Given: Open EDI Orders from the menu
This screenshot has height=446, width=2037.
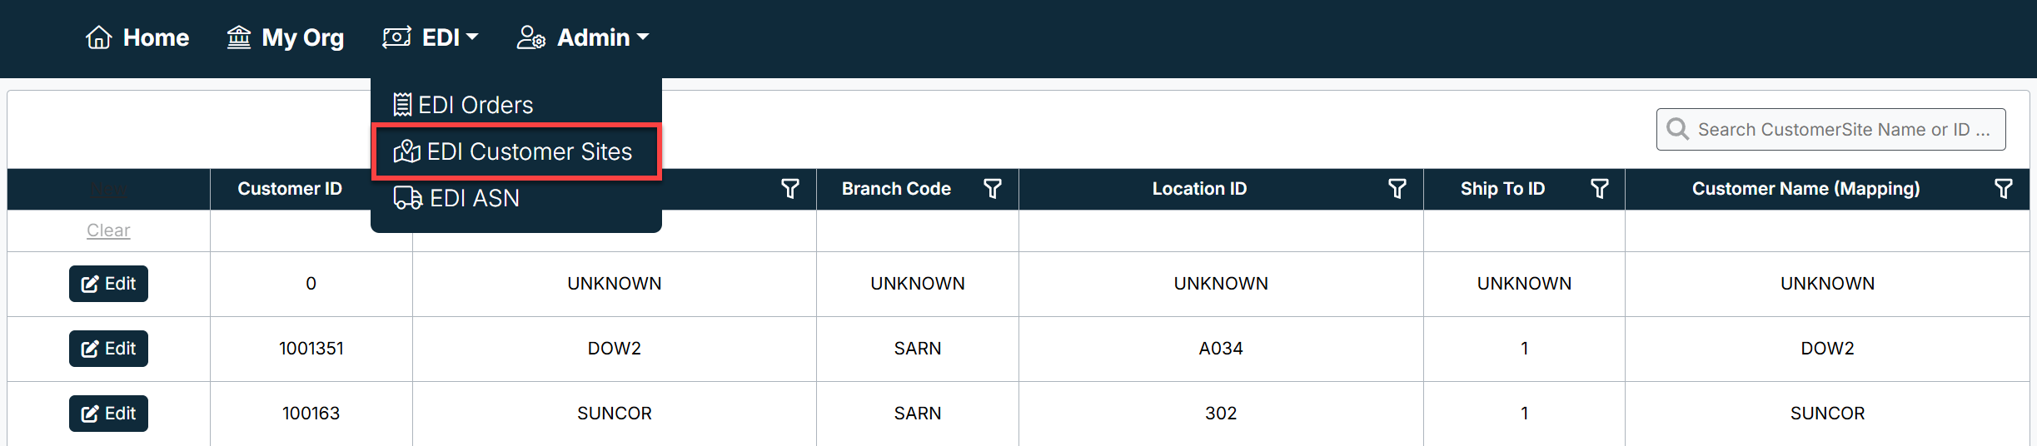Looking at the screenshot, I should pyautogui.click(x=464, y=105).
